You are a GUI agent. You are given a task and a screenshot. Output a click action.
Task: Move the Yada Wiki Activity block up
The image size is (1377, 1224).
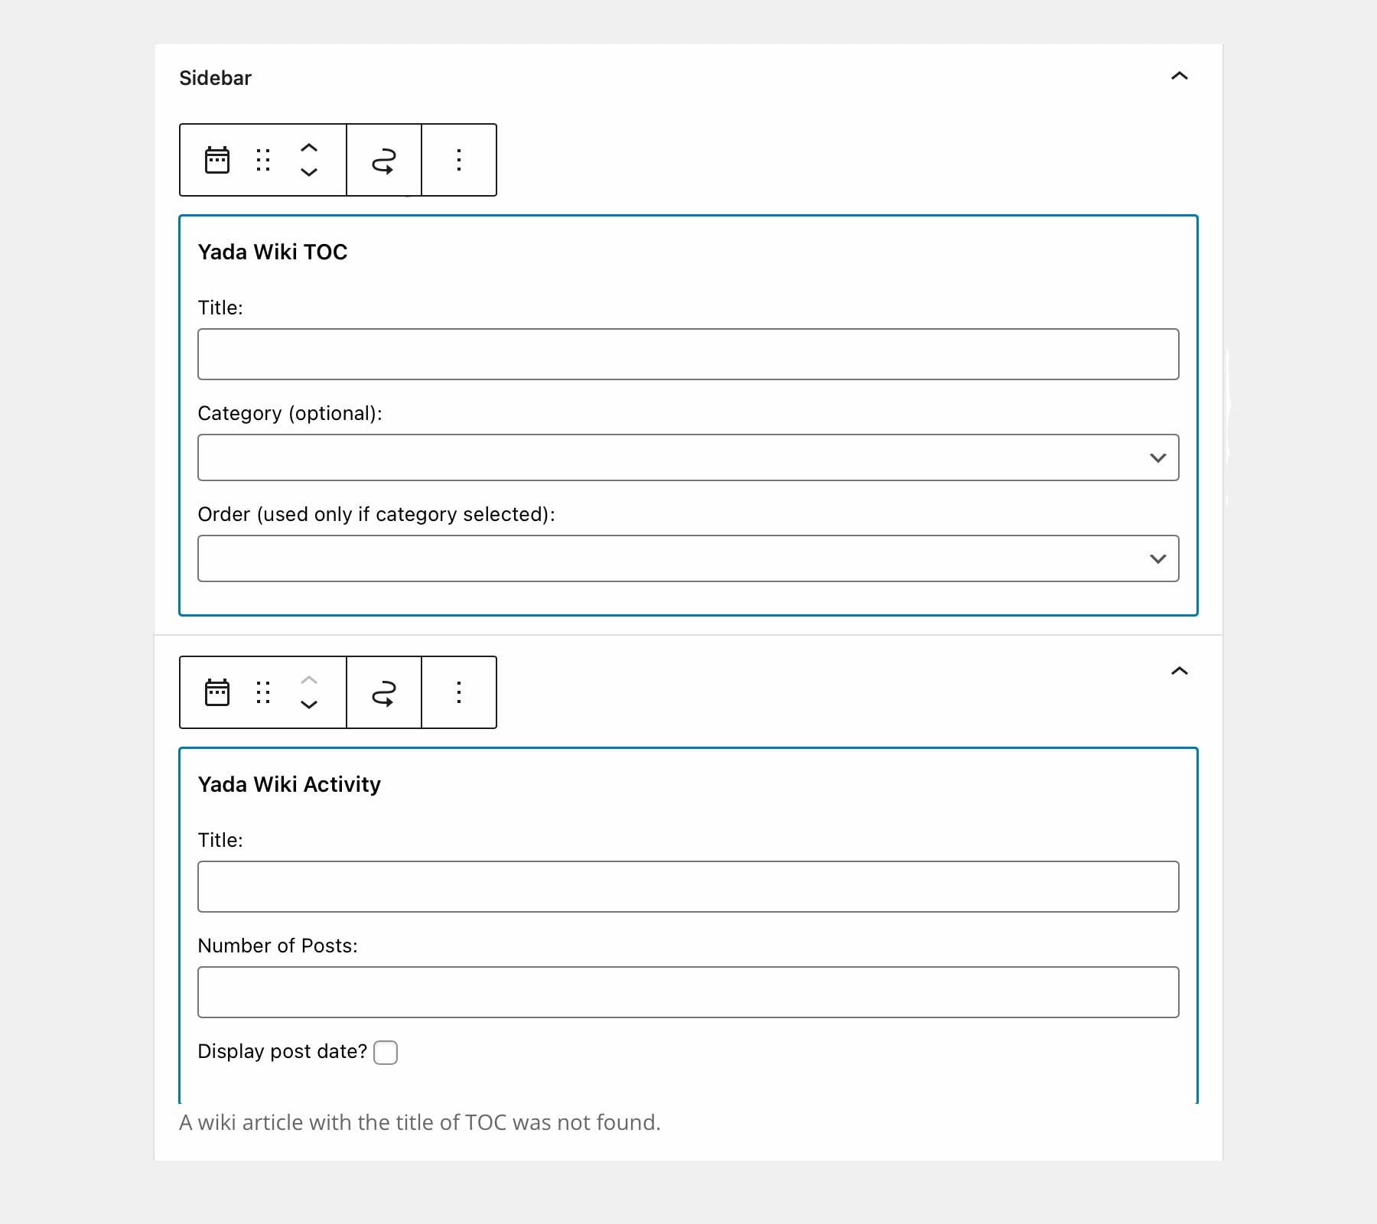[x=309, y=682]
